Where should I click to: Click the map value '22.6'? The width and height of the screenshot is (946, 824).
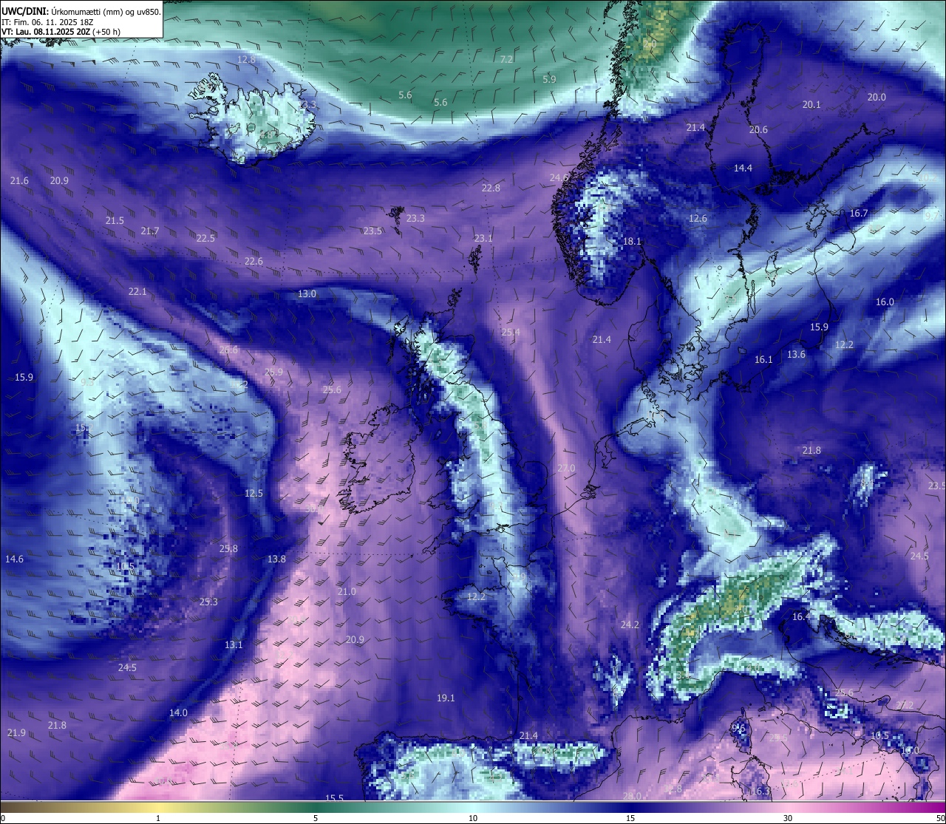pos(253,262)
